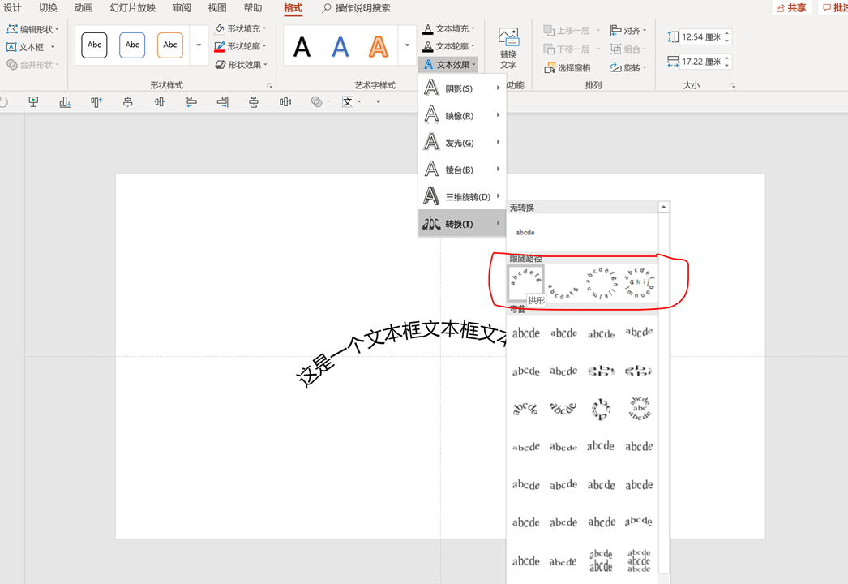The height and width of the screenshot is (584, 848).
Task: Apply the blue A WordArt style
Action: pyautogui.click(x=340, y=46)
